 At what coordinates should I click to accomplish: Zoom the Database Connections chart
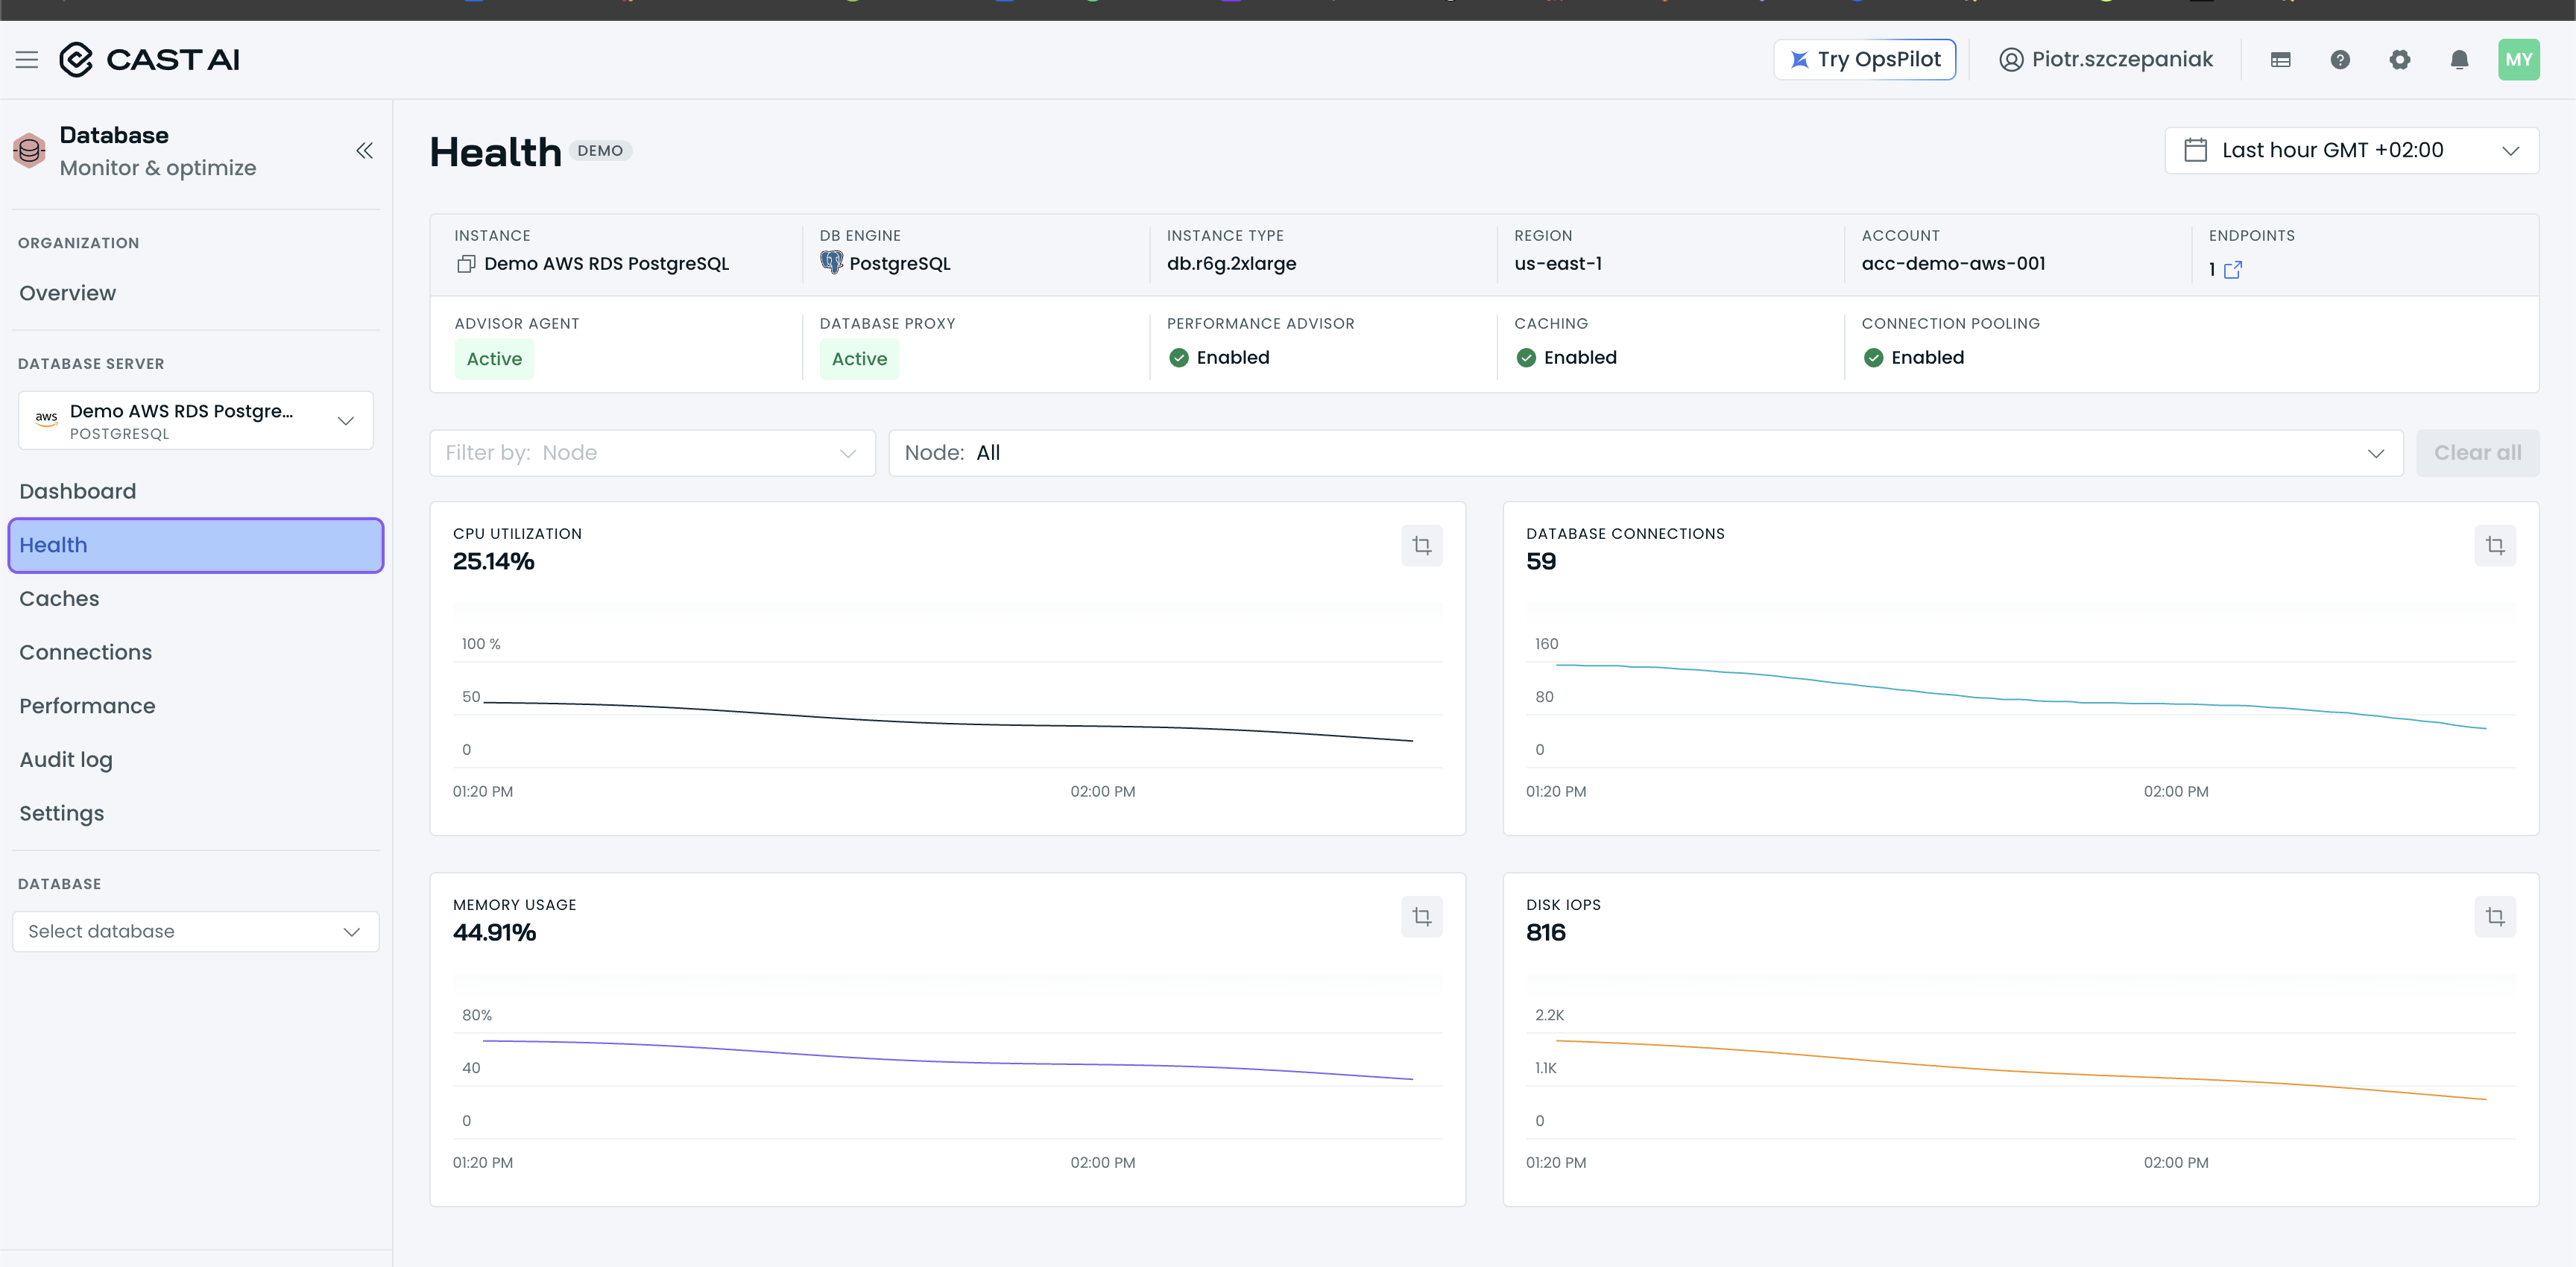click(x=2495, y=546)
